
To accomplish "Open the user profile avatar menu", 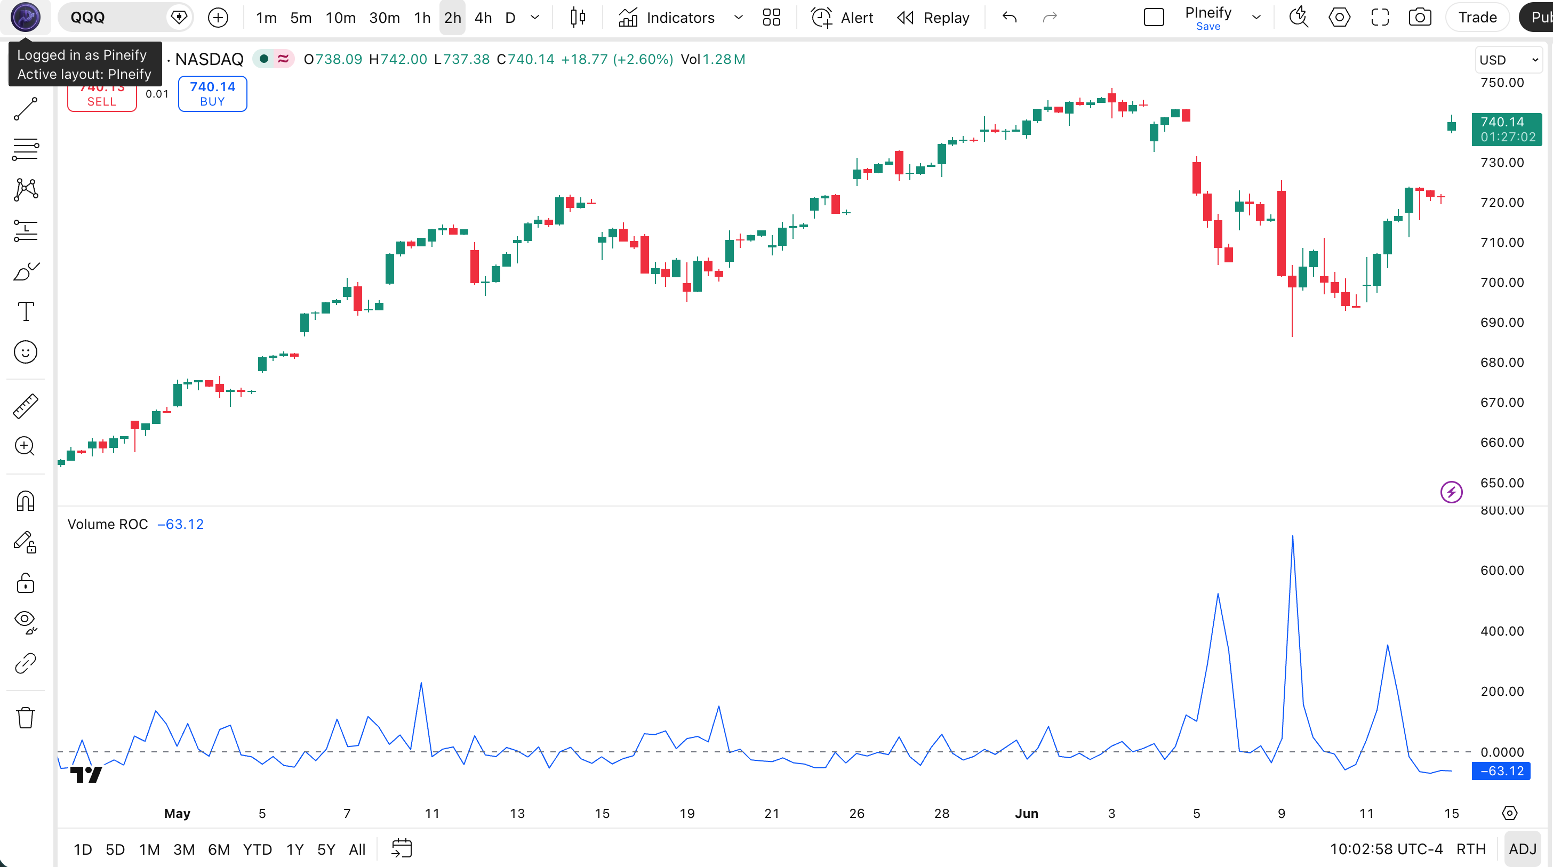I will [x=25, y=17].
